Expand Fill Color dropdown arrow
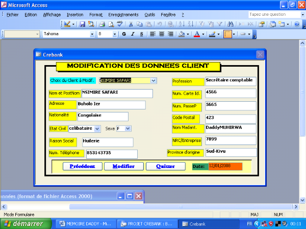Image resolution: width=306 pixels, height=229 pixels. click(188, 34)
